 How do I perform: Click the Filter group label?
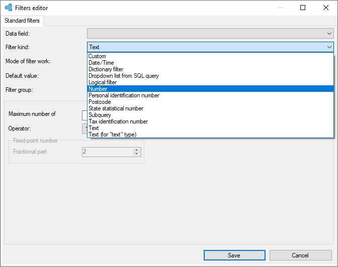point(20,90)
